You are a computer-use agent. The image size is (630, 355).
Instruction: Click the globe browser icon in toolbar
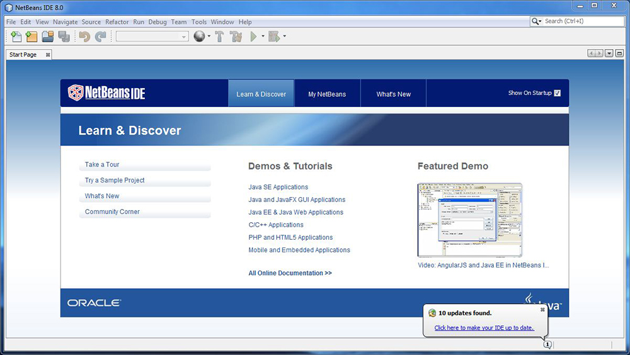pyautogui.click(x=199, y=37)
